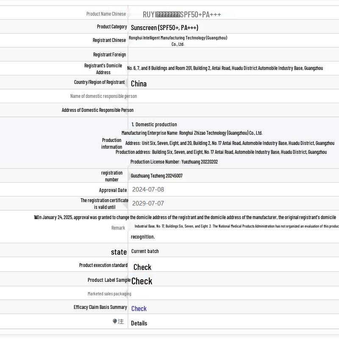
Task: Click the China country value
Action: pos(139,83)
